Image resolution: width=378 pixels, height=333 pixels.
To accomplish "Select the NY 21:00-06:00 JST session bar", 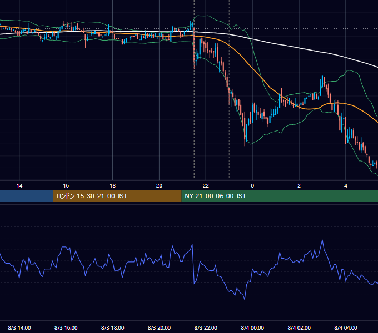I will (280, 196).
